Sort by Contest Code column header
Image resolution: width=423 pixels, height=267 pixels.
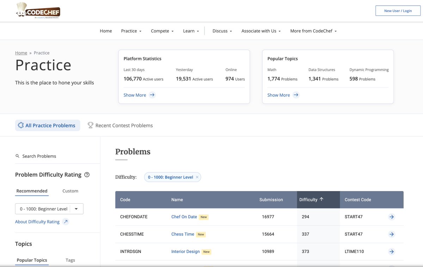click(358, 200)
